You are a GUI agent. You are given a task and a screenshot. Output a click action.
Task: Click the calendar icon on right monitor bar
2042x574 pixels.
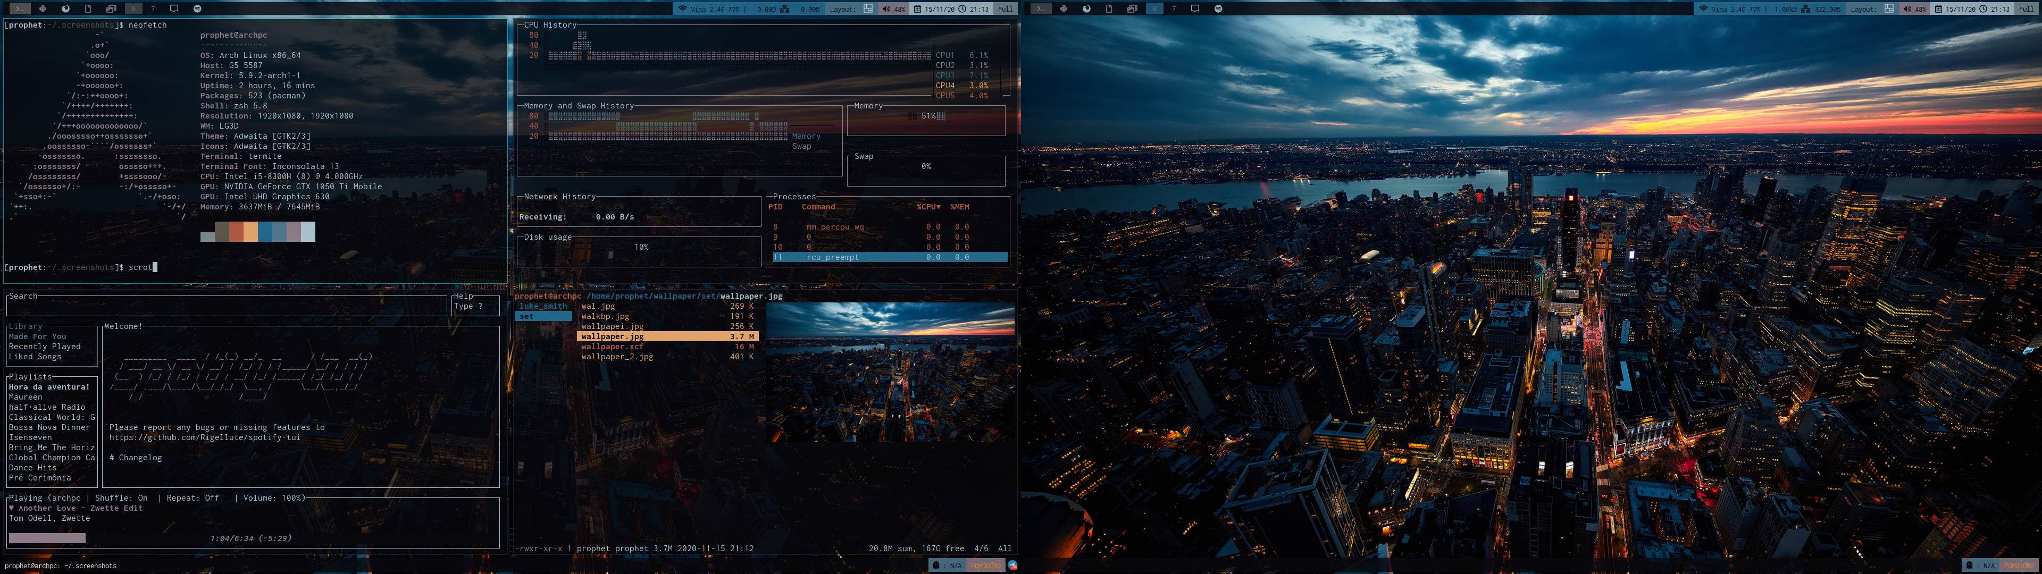click(1938, 9)
